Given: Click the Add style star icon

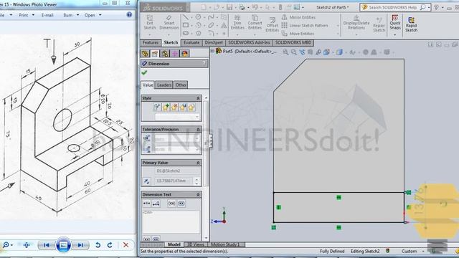Looking at the screenshot, I should (166, 107).
